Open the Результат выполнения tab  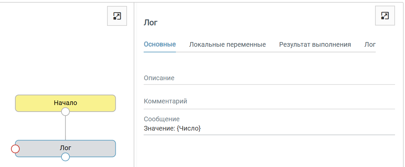(x=315, y=44)
